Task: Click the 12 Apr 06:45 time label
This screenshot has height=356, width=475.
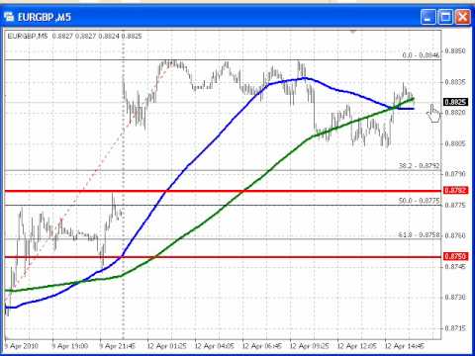Action: (x=261, y=346)
